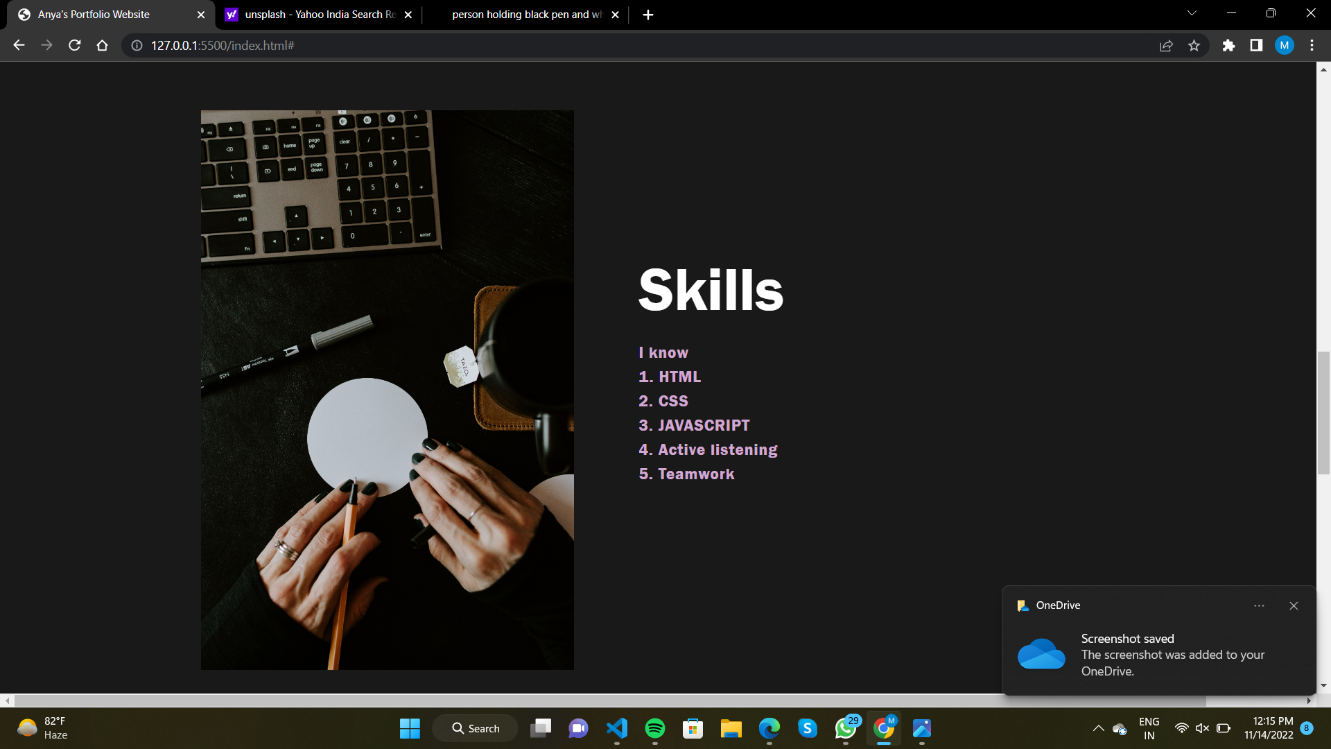Screen dimensions: 1331x749
Task: Open the Extensions puzzle icon
Action: [1228, 45]
